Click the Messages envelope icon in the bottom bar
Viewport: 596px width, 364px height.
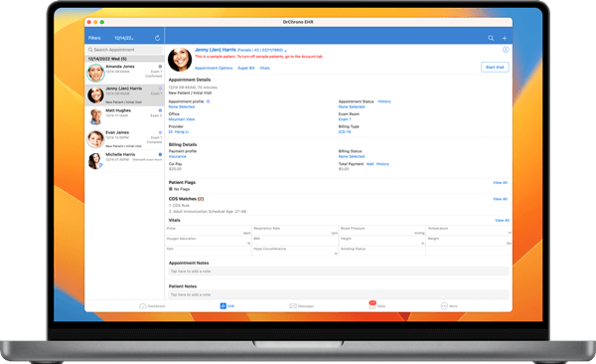[293, 306]
